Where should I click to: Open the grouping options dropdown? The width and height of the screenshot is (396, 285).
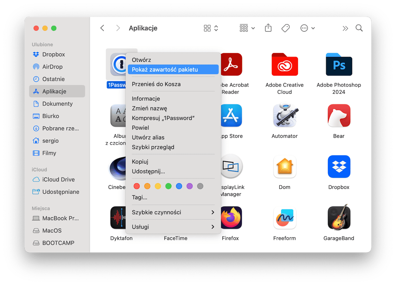point(247,28)
